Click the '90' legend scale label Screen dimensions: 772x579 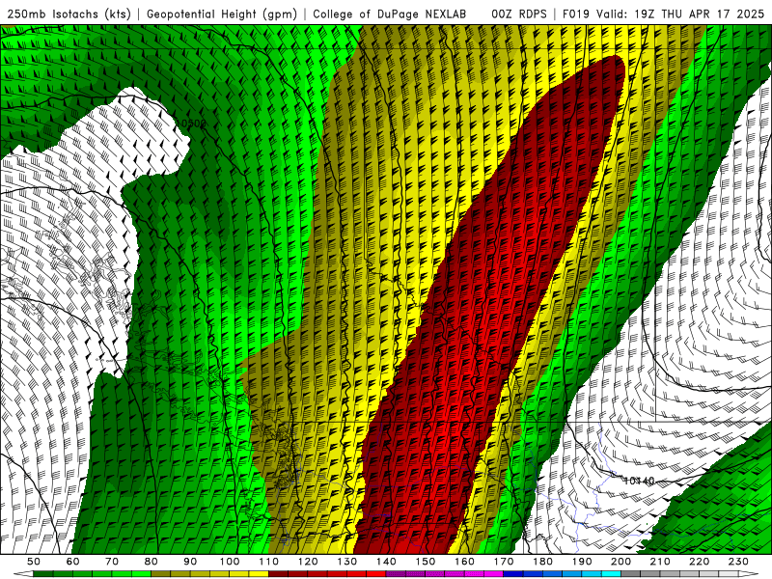(190, 562)
